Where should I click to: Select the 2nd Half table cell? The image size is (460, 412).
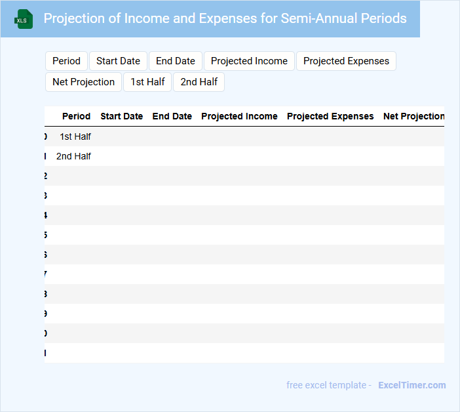(x=73, y=156)
